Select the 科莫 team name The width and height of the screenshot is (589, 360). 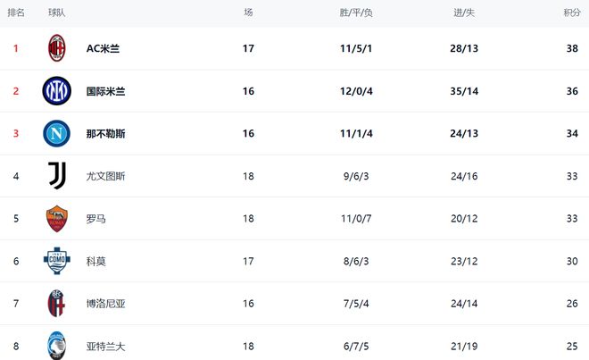(95, 262)
